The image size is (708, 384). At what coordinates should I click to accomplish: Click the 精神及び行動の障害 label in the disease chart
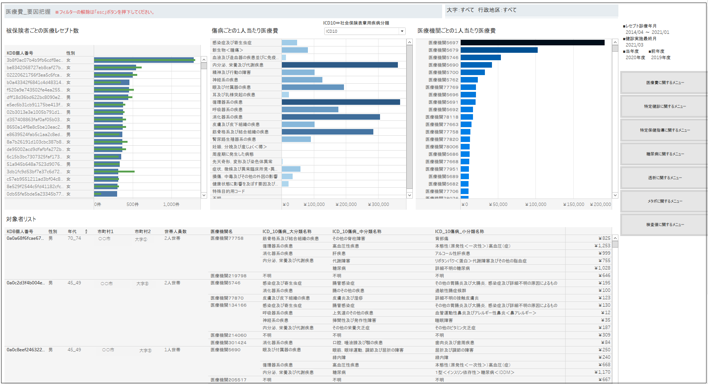[x=231, y=72]
